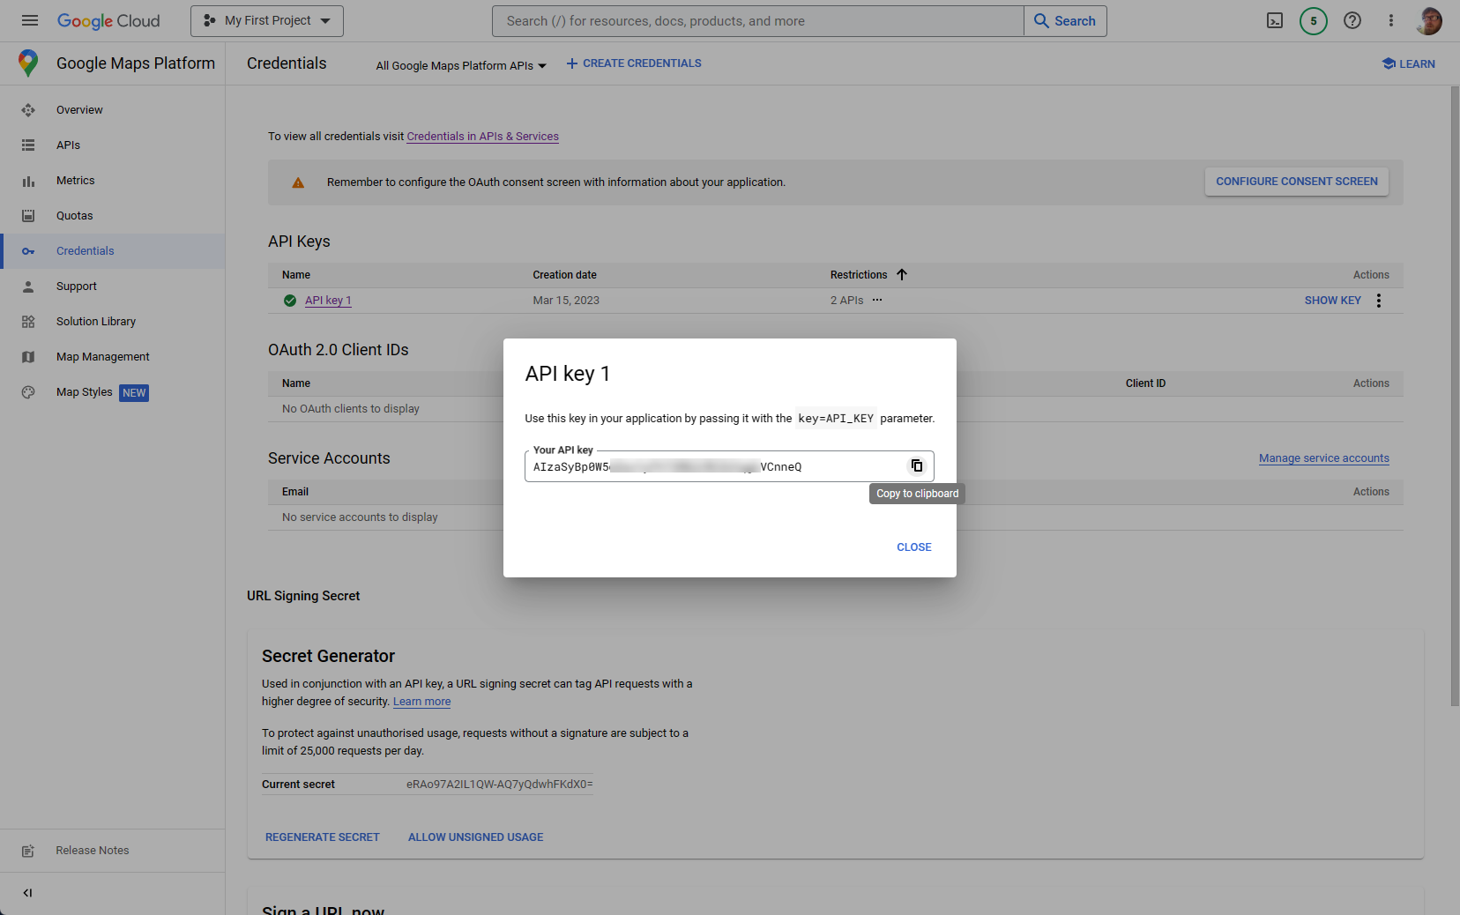Screen dimensions: 1460x915
Task: Click Manage service accounts link
Action: [x=1324, y=458]
